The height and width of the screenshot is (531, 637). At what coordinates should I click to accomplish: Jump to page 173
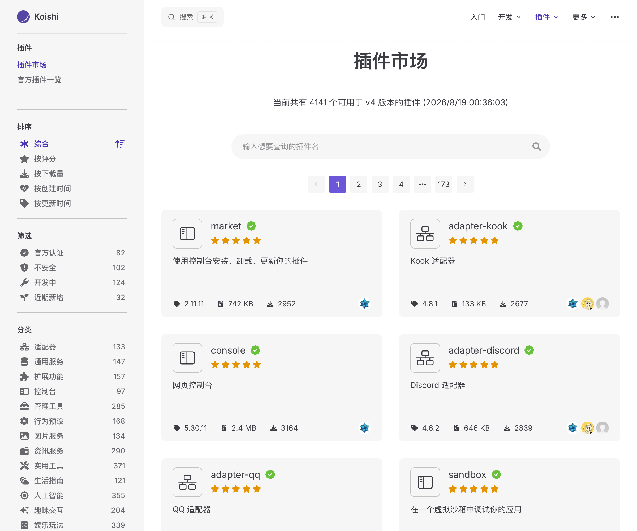point(444,184)
